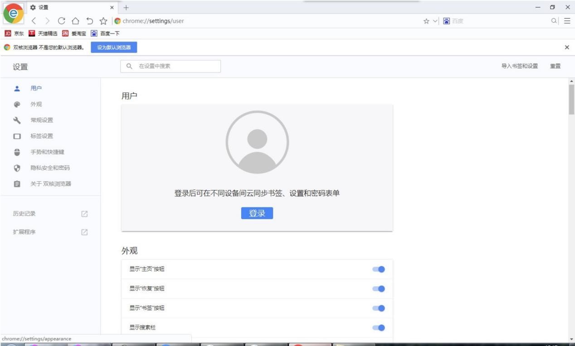
Task: Disable the 显示"主页"按钮 toggle
Action: pos(379,269)
